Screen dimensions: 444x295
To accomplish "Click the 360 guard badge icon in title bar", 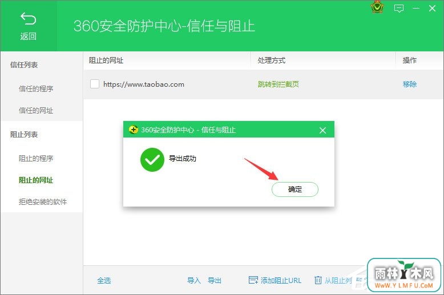I will 377,7.
